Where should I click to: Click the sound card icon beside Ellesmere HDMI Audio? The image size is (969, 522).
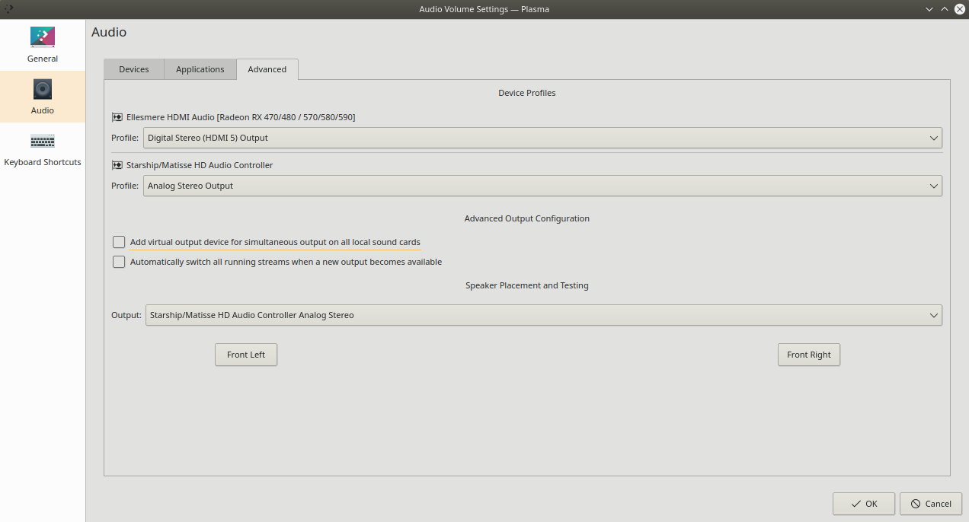click(x=117, y=117)
